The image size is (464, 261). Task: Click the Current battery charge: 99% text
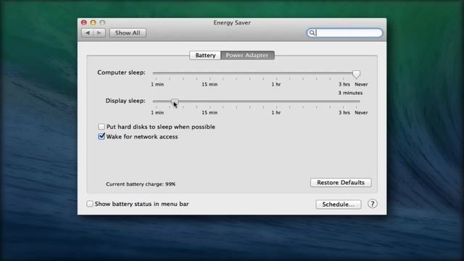[141, 184]
